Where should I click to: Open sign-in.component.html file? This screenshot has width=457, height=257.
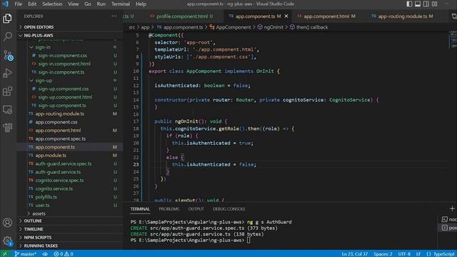tap(70, 64)
